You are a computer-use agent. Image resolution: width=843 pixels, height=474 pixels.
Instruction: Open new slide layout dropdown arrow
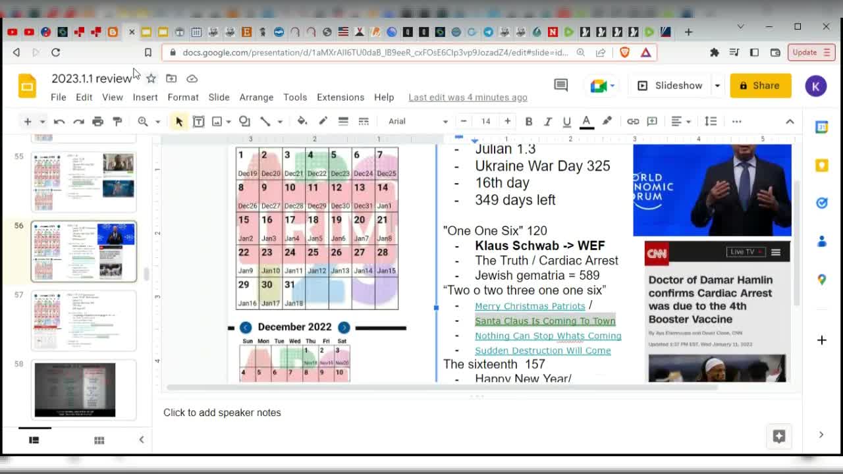click(x=42, y=121)
